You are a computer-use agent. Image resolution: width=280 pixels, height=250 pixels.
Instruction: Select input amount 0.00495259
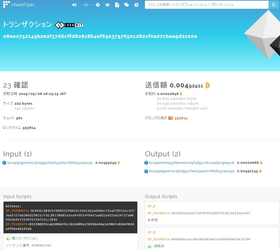pos(106,163)
